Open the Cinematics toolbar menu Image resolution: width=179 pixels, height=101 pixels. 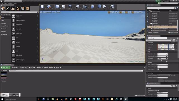pos(85,7)
